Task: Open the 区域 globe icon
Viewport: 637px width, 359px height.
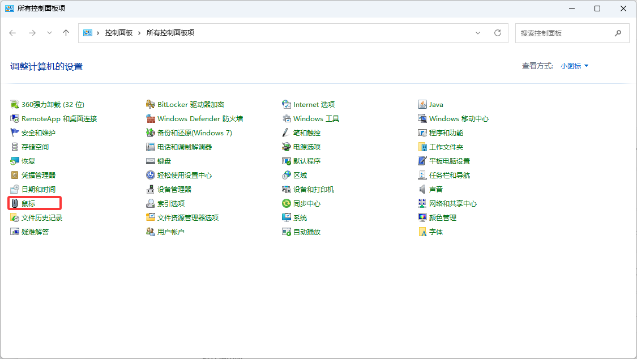Action: tap(287, 175)
